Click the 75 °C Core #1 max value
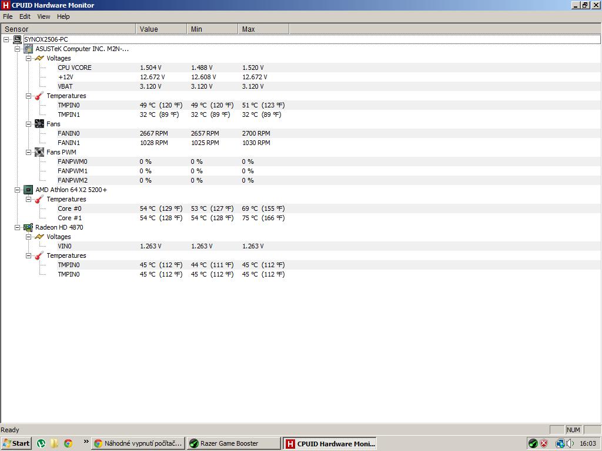The width and height of the screenshot is (602, 451). [263, 218]
